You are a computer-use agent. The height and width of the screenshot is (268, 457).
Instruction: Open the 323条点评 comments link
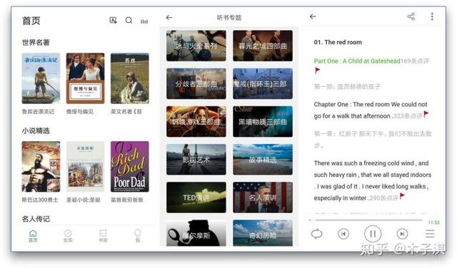pos(408,116)
